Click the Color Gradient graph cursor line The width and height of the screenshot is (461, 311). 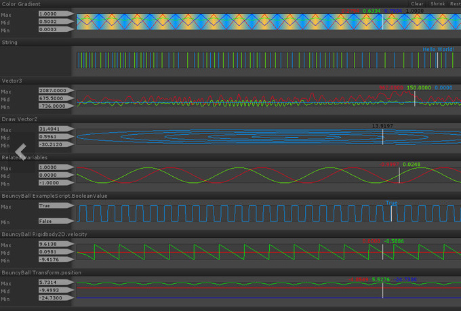tap(382, 22)
